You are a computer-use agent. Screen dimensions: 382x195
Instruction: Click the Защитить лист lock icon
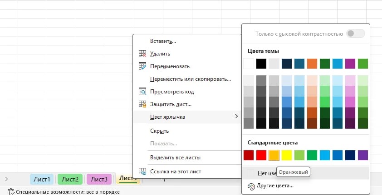point(142,104)
